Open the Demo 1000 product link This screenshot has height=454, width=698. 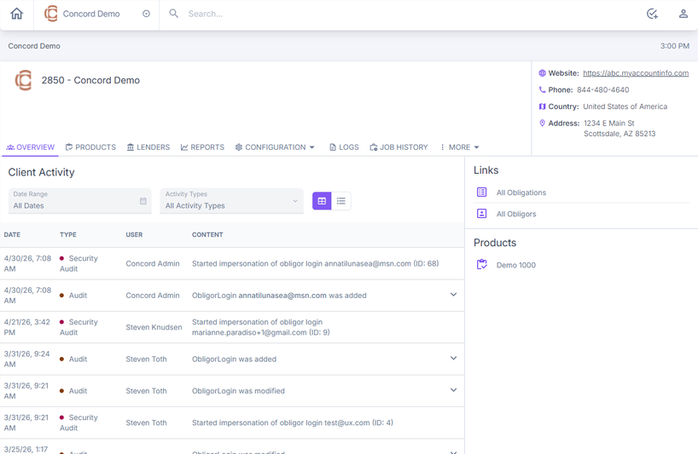click(516, 265)
